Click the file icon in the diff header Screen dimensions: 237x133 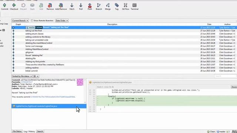tap(90, 82)
